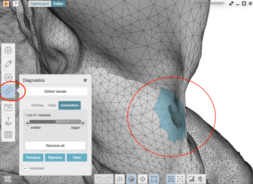This screenshot has width=253, height=184.
Task: Close the Diagnostics panel
Action: [x=85, y=80]
